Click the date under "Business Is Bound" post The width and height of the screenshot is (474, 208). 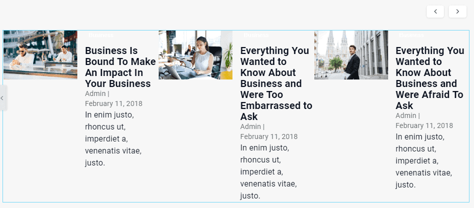click(x=113, y=103)
